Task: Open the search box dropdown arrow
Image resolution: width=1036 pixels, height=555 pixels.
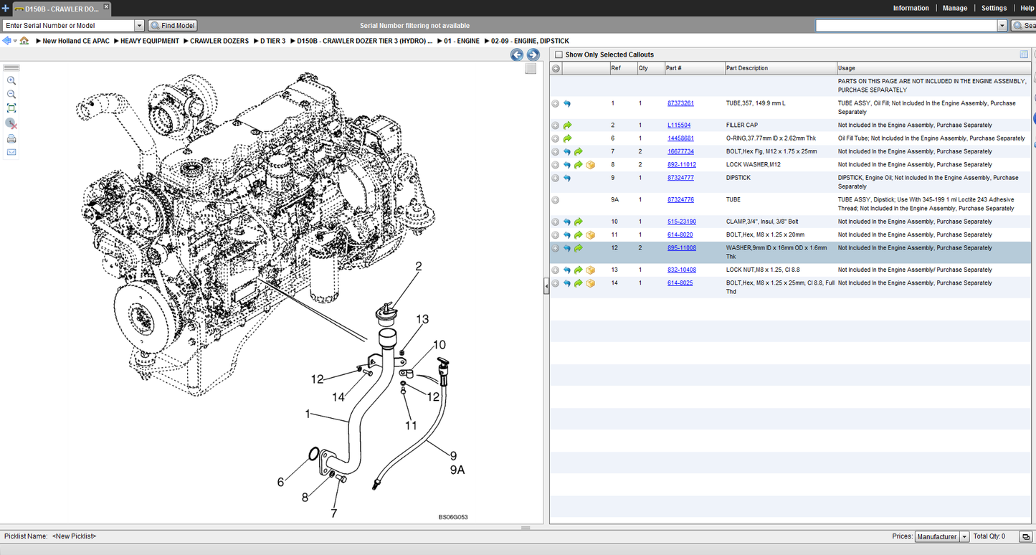Action: pos(1002,26)
